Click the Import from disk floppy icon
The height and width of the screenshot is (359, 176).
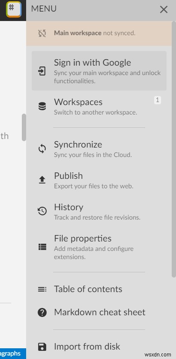tap(42, 347)
